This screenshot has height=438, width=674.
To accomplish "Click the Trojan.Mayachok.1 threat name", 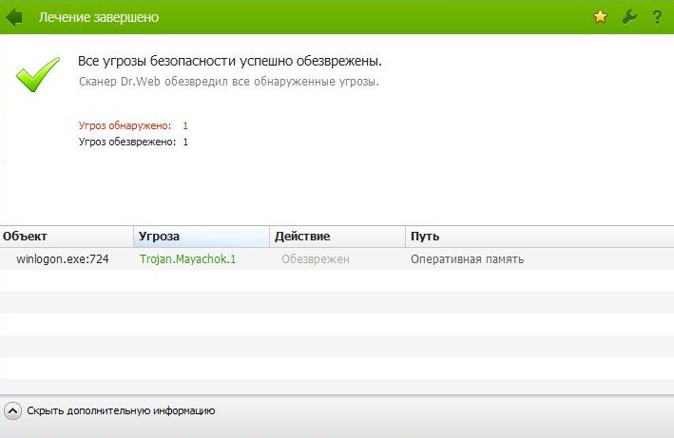I will click(187, 259).
